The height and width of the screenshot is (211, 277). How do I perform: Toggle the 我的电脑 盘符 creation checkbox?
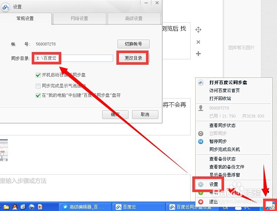pos(38,95)
